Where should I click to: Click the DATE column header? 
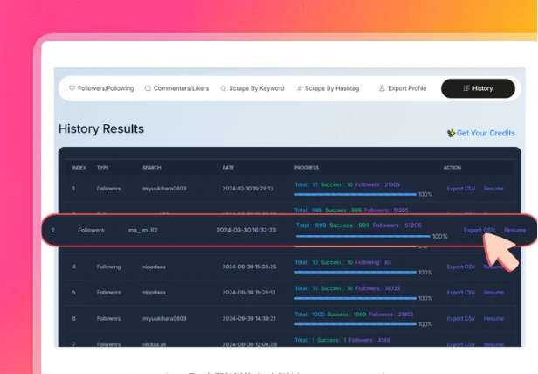click(x=228, y=167)
